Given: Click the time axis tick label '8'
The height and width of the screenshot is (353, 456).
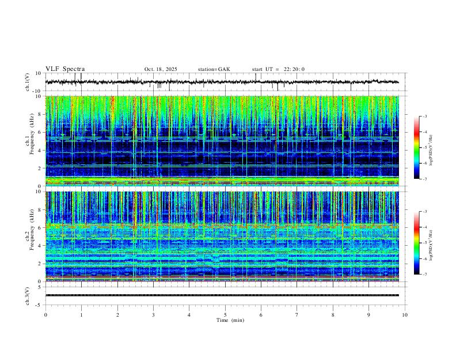Looking at the screenshot, I should pyautogui.click(x=333, y=315).
